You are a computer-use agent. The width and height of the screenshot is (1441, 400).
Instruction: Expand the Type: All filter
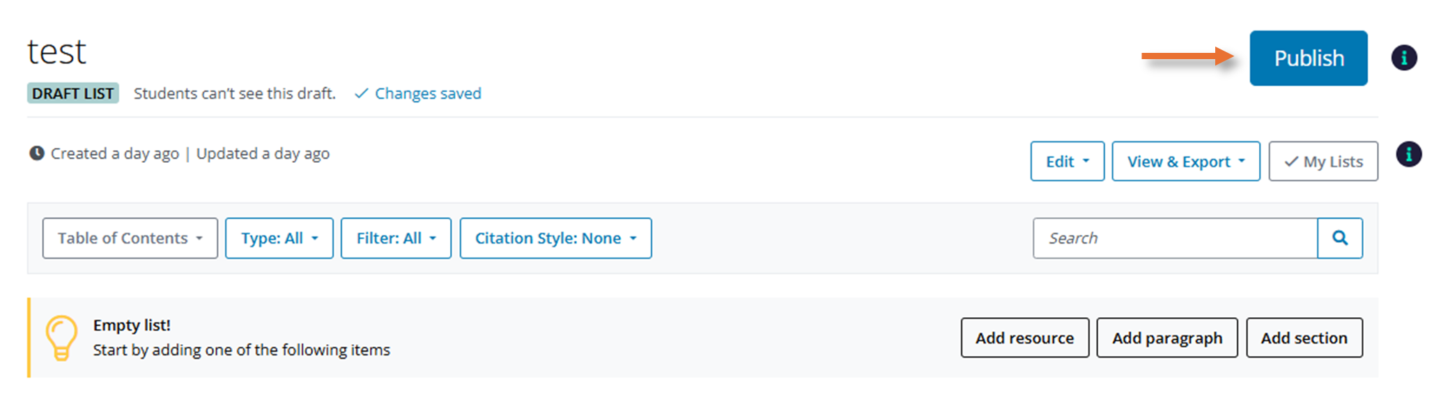coord(279,238)
